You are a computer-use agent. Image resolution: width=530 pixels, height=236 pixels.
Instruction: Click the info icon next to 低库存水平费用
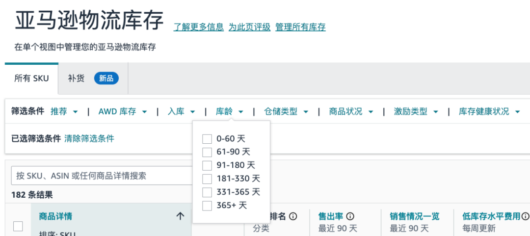click(x=525, y=216)
